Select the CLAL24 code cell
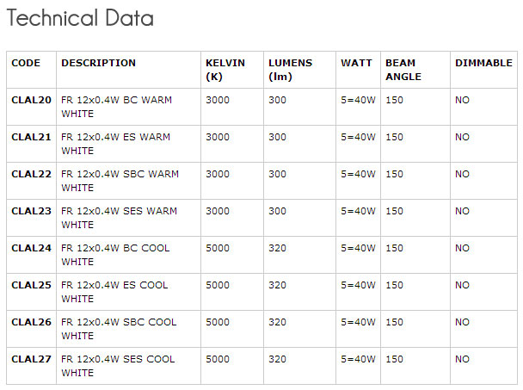The height and width of the screenshot is (390, 523). point(31,248)
